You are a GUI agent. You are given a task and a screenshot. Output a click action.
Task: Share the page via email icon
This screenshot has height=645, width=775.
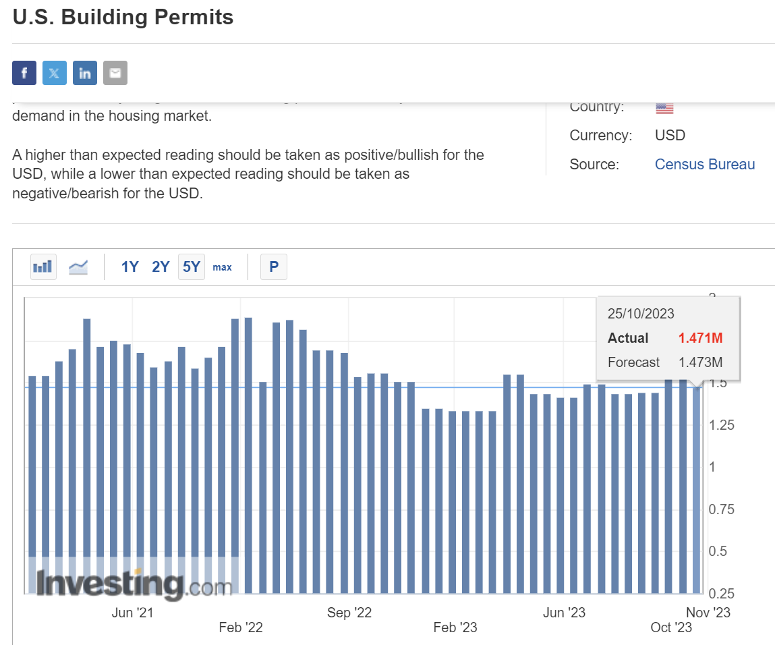pos(115,73)
